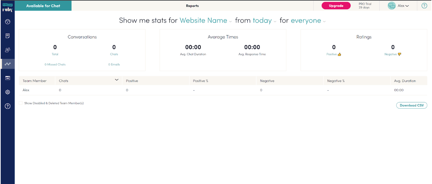Click the Download CSV button
Viewport: 432px width, 184px height.
pos(411,106)
